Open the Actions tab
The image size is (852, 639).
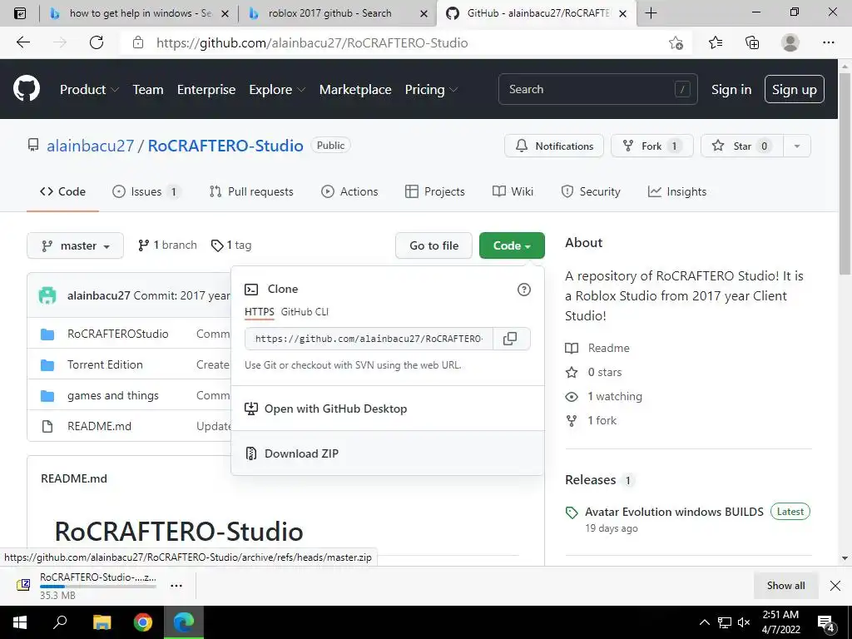pyautogui.click(x=349, y=191)
